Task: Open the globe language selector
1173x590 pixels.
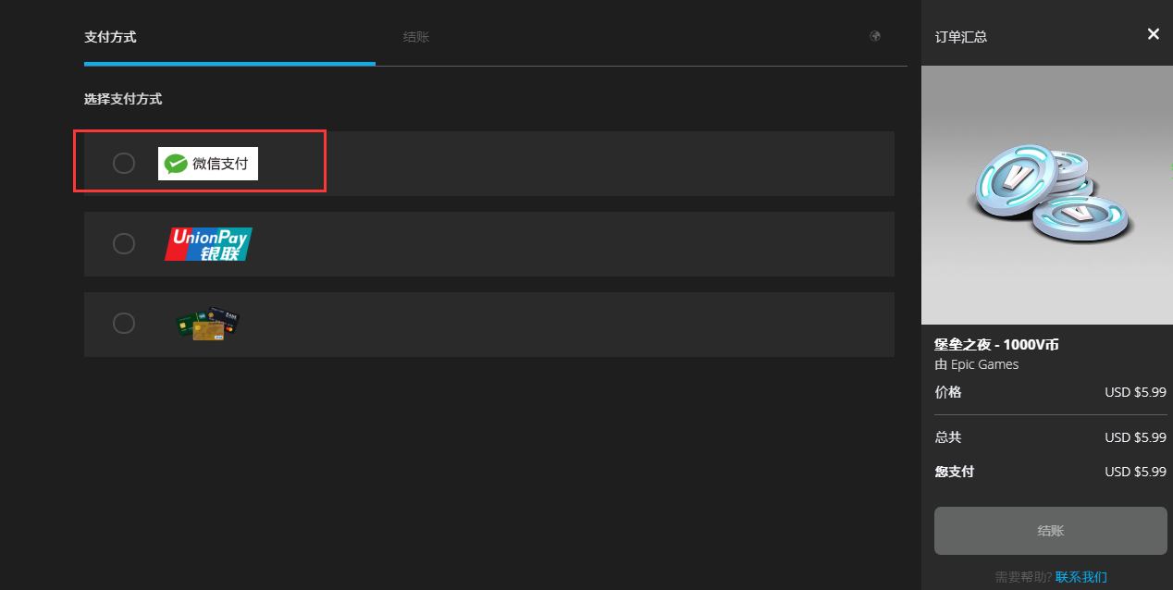Action: pyautogui.click(x=875, y=36)
